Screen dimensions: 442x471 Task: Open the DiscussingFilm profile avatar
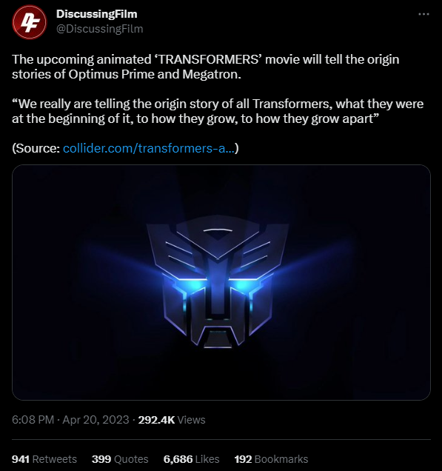coord(30,22)
